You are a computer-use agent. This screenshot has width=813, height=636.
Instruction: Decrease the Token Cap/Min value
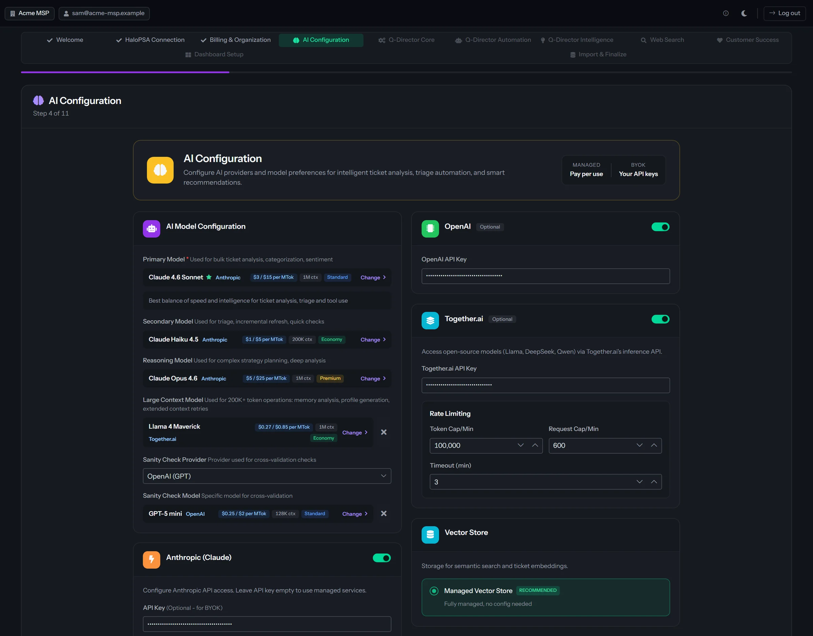point(520,445)
